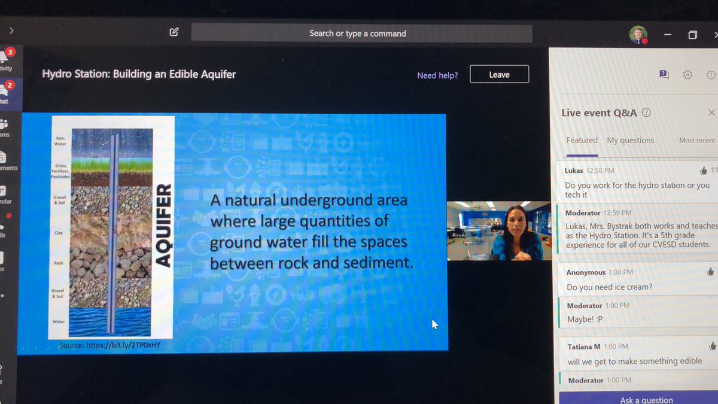Click the Moderator reply 'Maybe! :P'
This screenshot has height=404, width=718.
[x=585, y=320]
